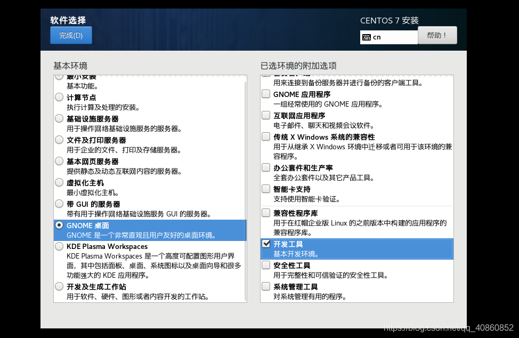Select the GNOME 桌面 radio button
The height and width of the screenshot is (338, 519).
pyautogui.click(x=59, y=225)
